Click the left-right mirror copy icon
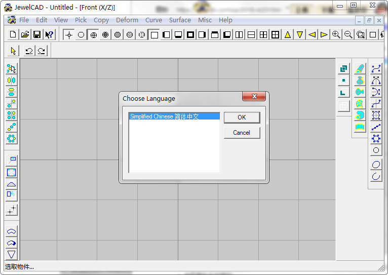Viewport: 388px width, 275px height. point(11,81)
